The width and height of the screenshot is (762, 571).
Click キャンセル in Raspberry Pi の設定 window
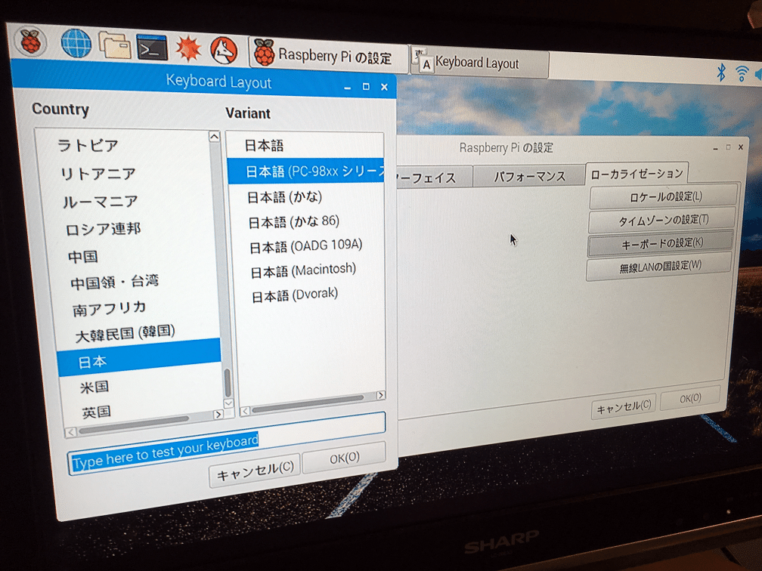tap(624, 407)
